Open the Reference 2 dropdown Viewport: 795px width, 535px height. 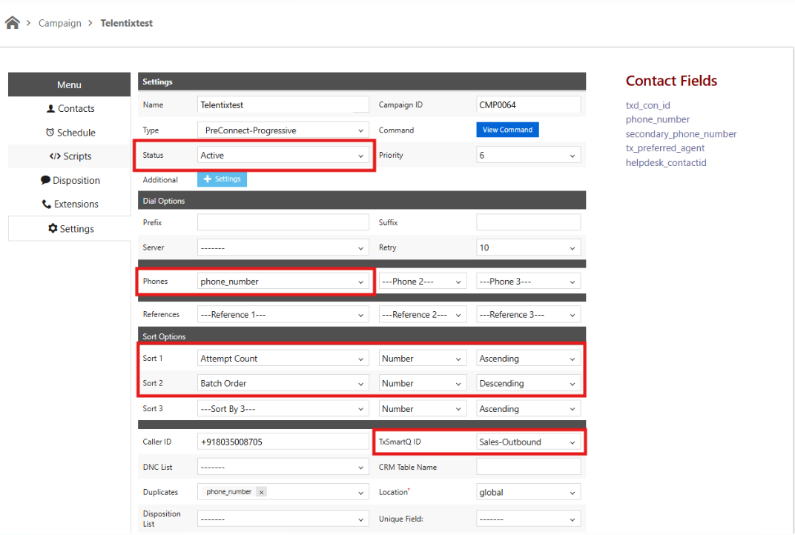(423, 315)
